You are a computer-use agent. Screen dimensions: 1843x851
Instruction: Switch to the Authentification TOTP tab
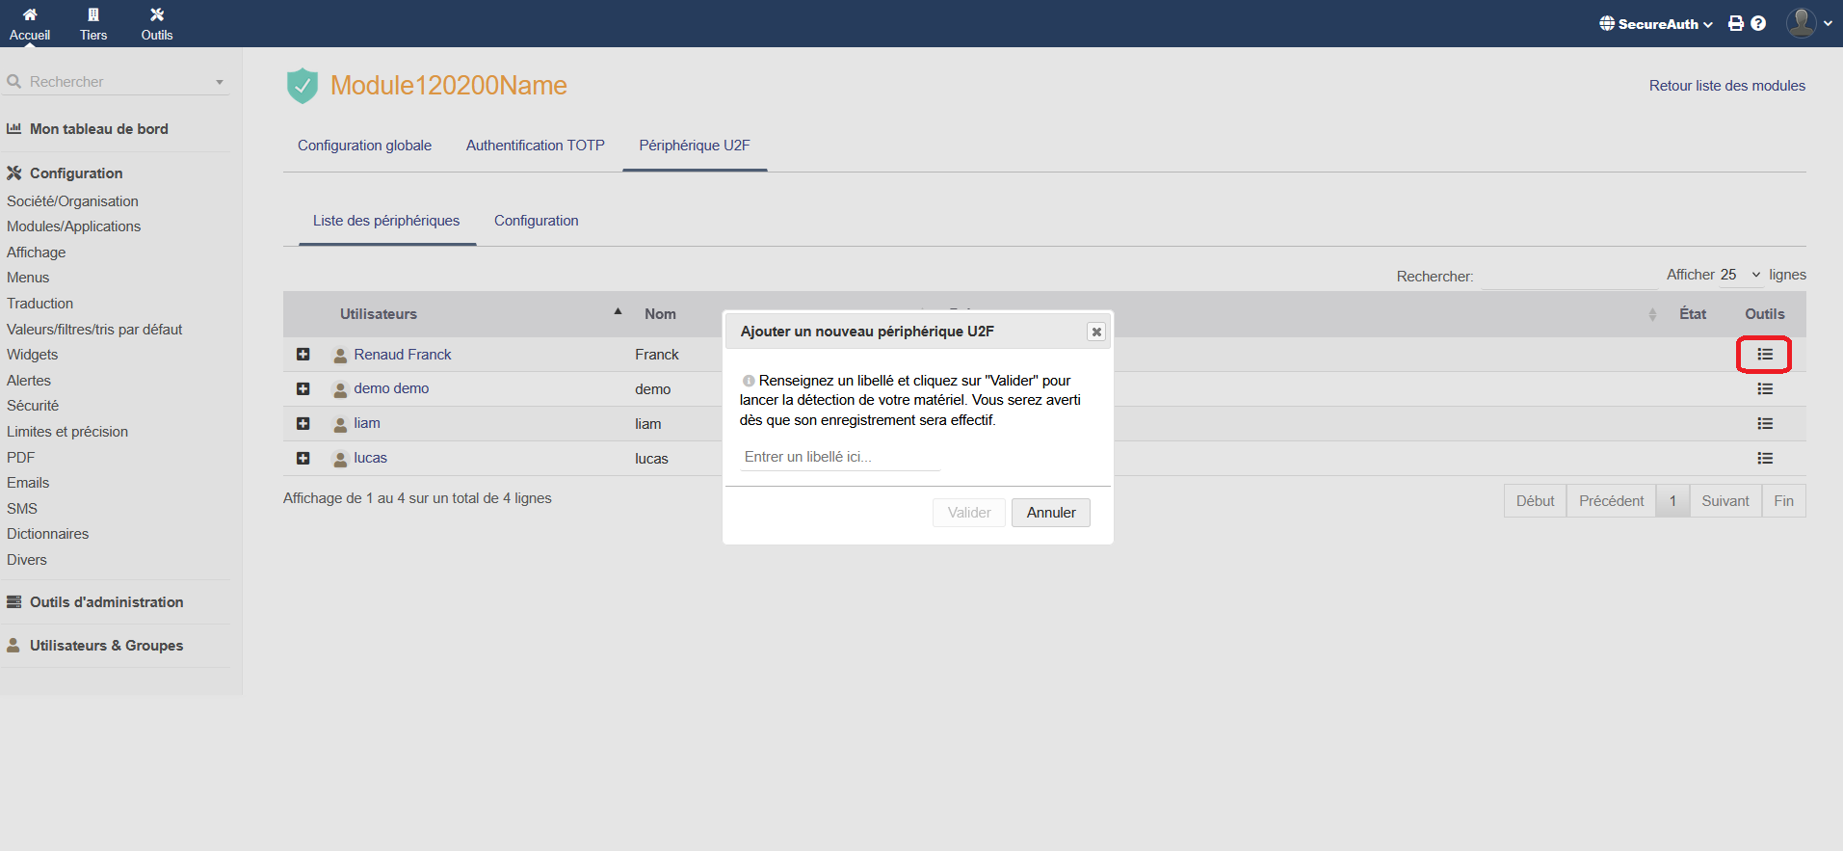click(535, 146)
